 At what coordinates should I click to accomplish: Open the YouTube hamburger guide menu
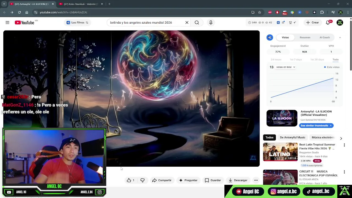click(7, 23)
